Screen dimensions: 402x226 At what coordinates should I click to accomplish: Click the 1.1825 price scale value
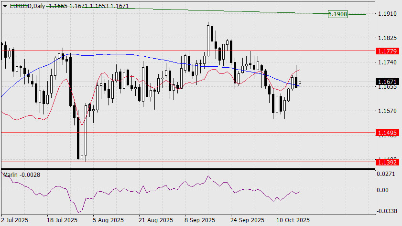(x=387, y=38)
